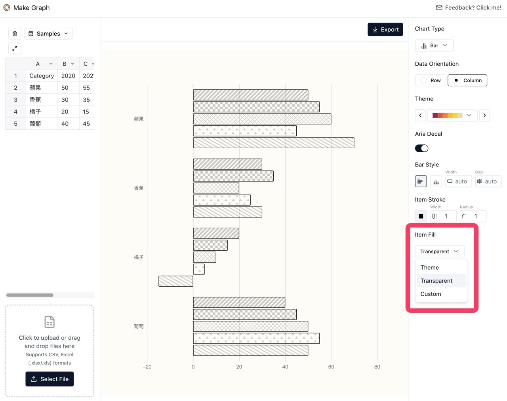Choose Theme option in Item Fill menu
The image size is (507, 401).
[x=441, y=268]
